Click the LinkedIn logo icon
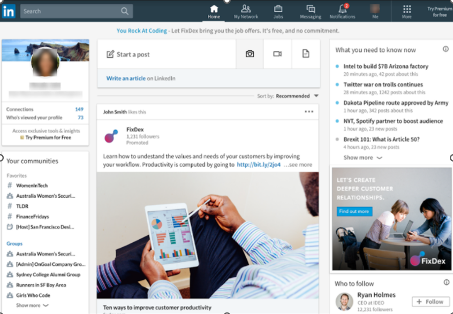 pos(9,11)
